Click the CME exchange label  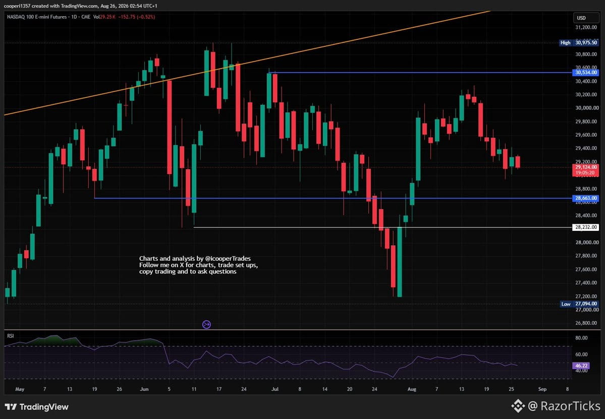(x=86, y=17)
